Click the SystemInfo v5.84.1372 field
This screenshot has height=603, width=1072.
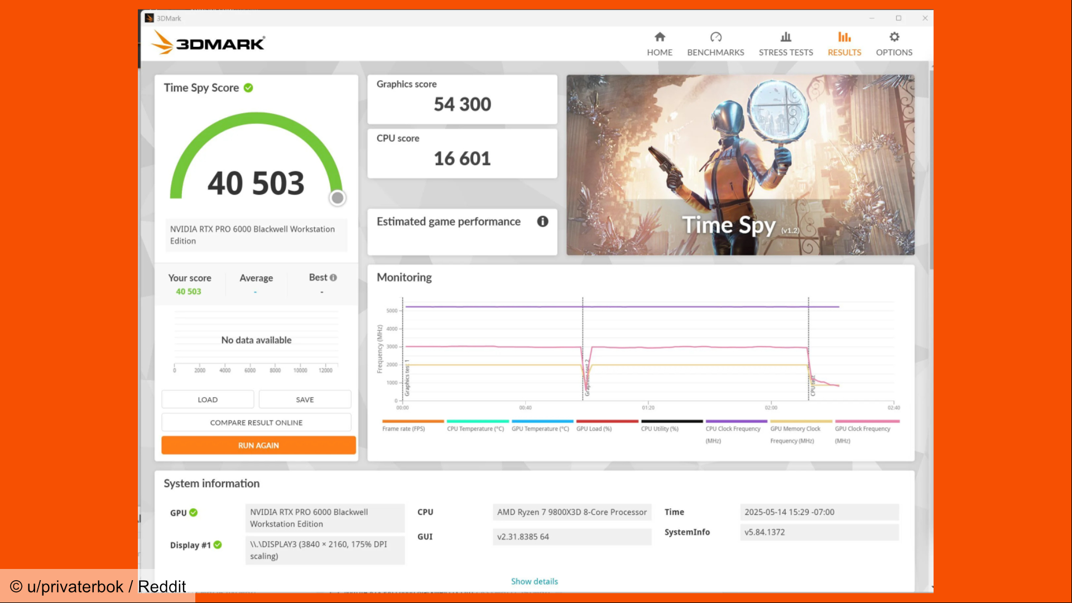coord(819,532)
